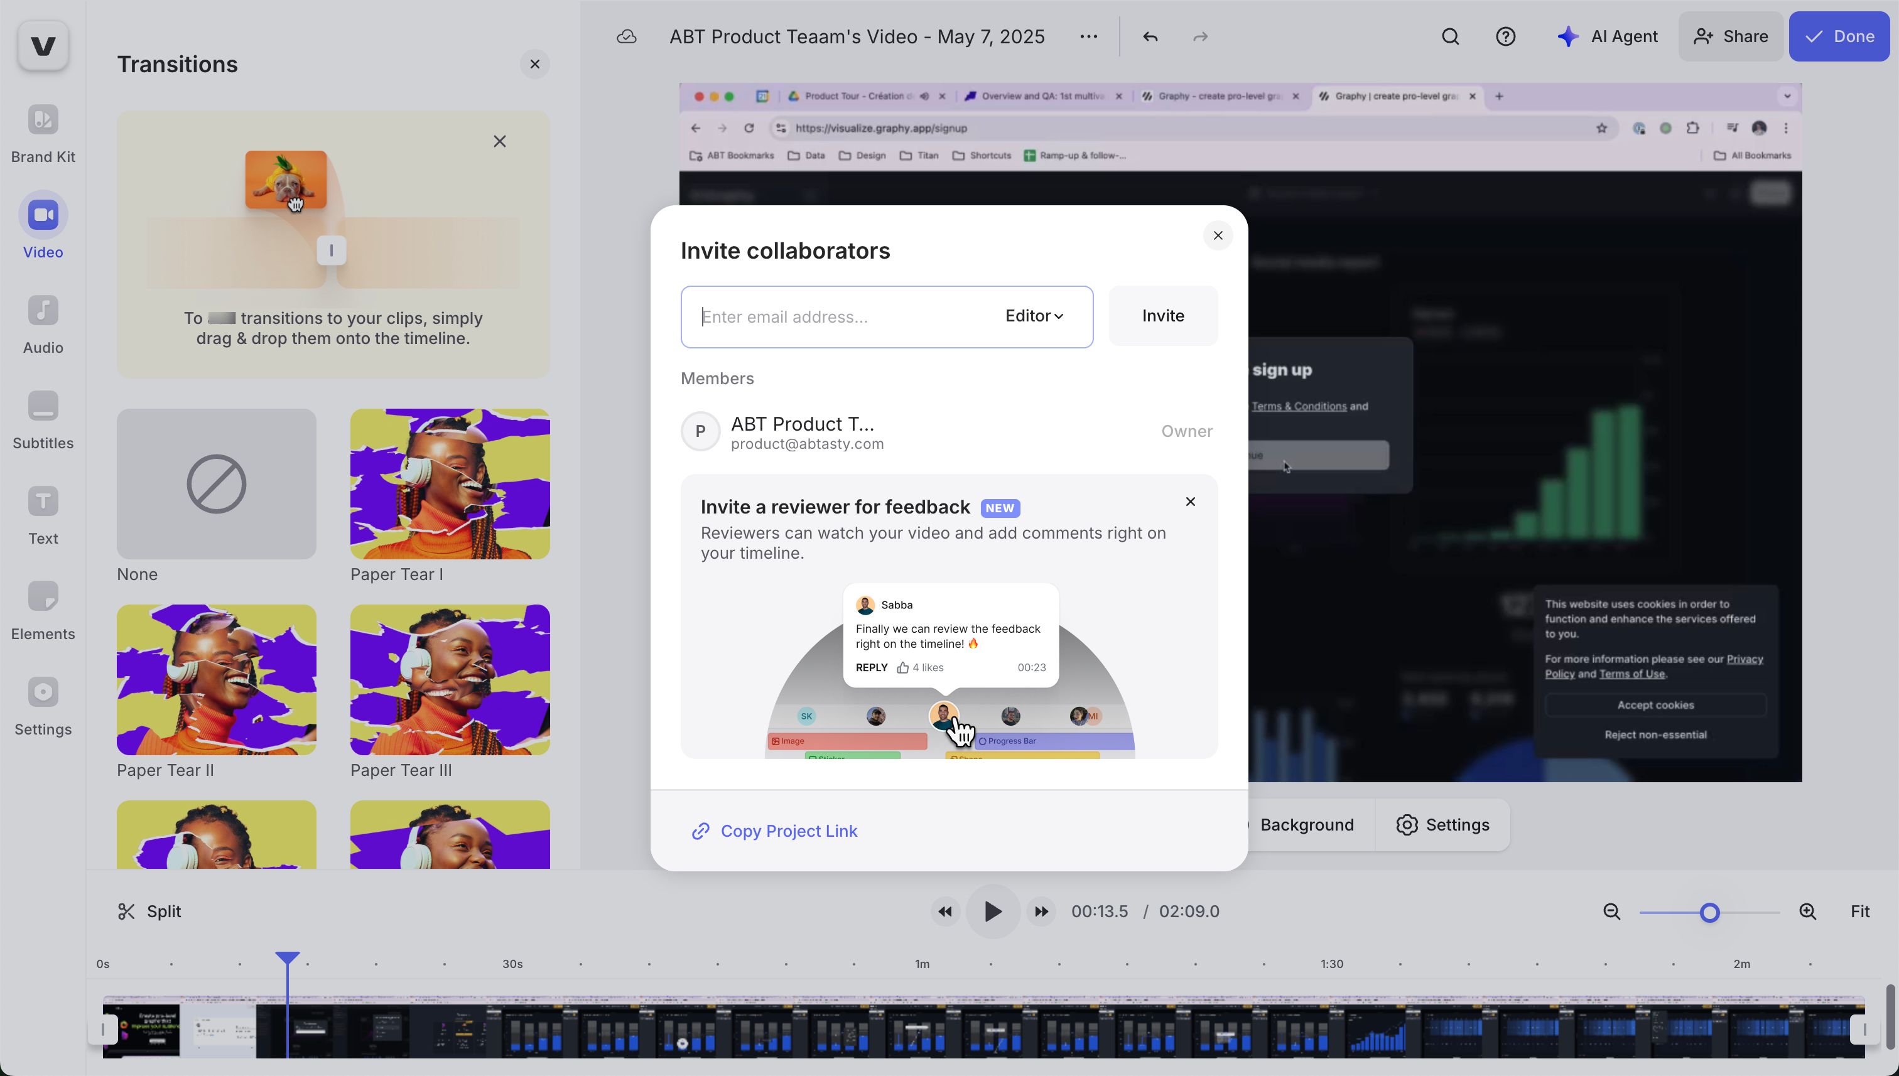
Task: Click the VEED logo home button
Action: (x=43, y=46)
